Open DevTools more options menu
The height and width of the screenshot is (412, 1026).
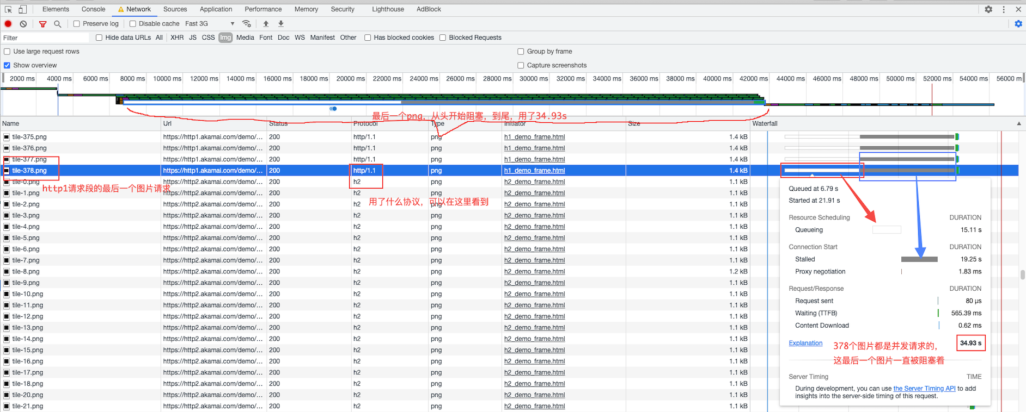1004,9
